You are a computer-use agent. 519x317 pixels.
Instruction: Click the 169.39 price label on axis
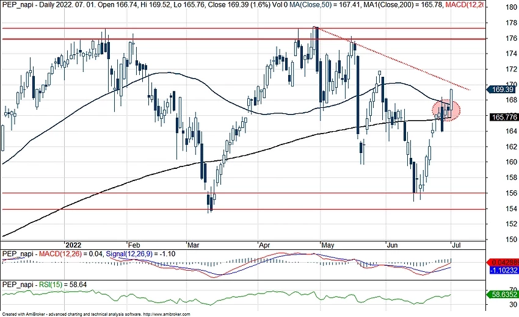point(503,89)
